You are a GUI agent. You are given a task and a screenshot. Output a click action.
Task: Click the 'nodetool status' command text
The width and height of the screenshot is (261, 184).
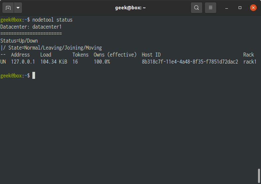point(52,20)
